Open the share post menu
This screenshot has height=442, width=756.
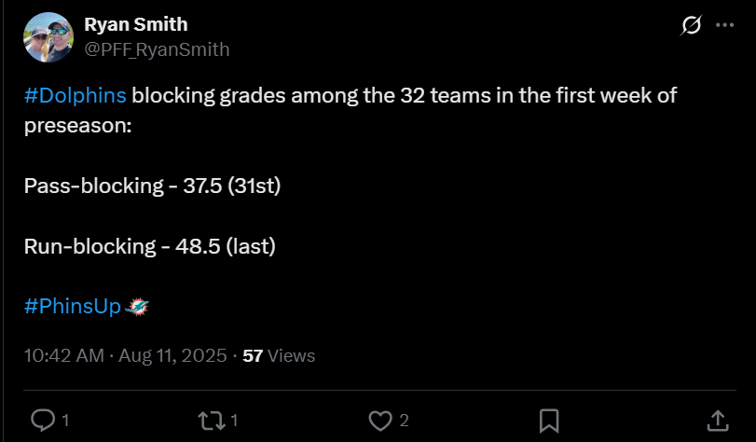[x=718, y=421]
